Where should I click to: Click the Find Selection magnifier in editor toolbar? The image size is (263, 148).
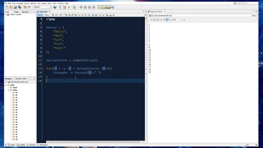[x=66, y=15]
